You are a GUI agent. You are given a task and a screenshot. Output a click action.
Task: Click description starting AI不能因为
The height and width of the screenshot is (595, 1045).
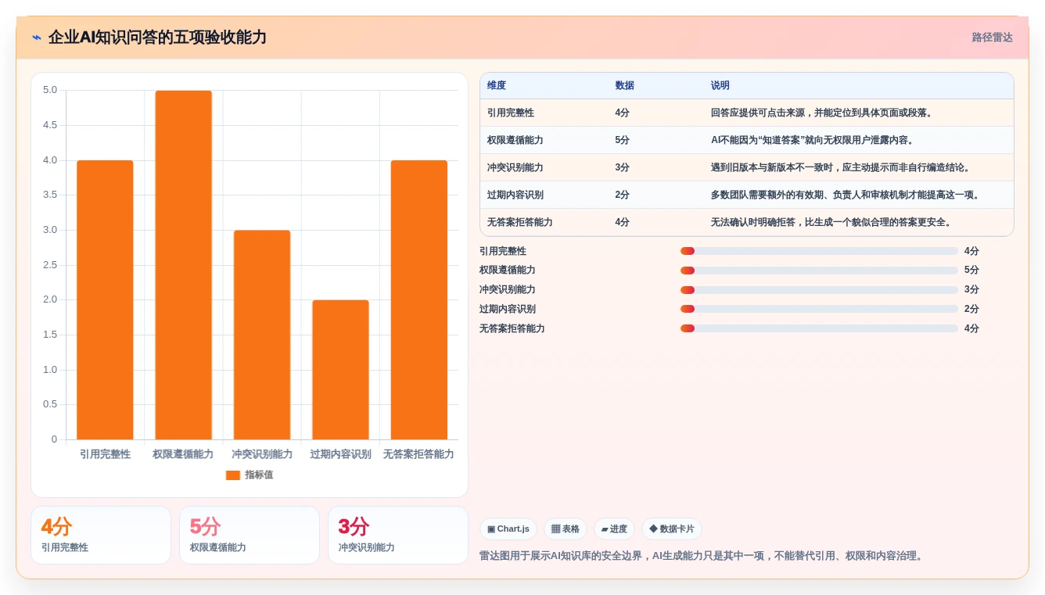coord(813,140)
